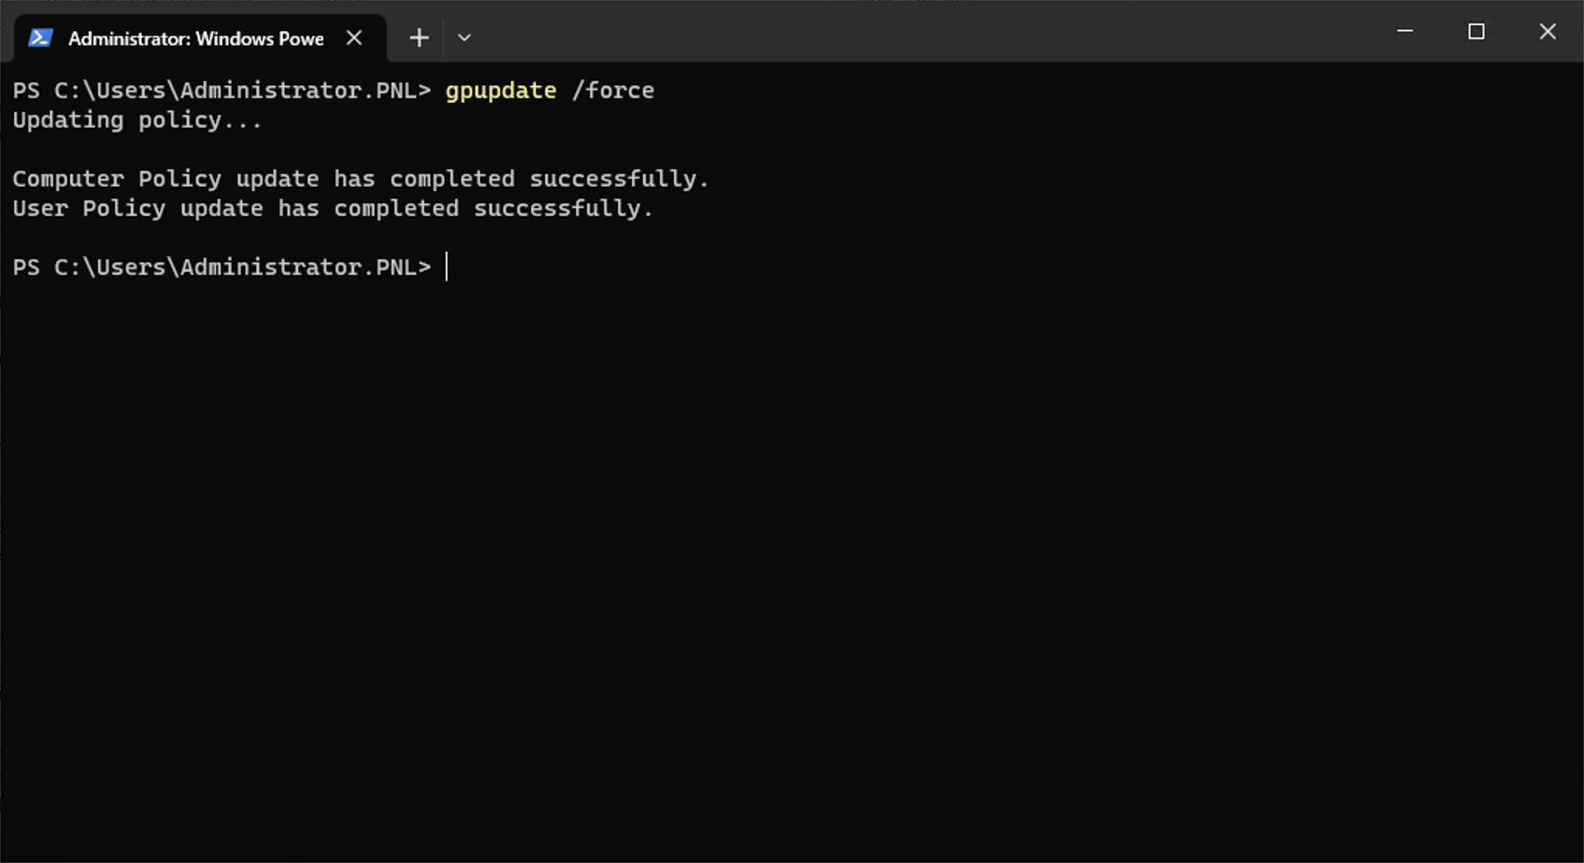Click the yellow gpupdate command text
Screen dimensions: 1584x863
[x=501, y=91]
